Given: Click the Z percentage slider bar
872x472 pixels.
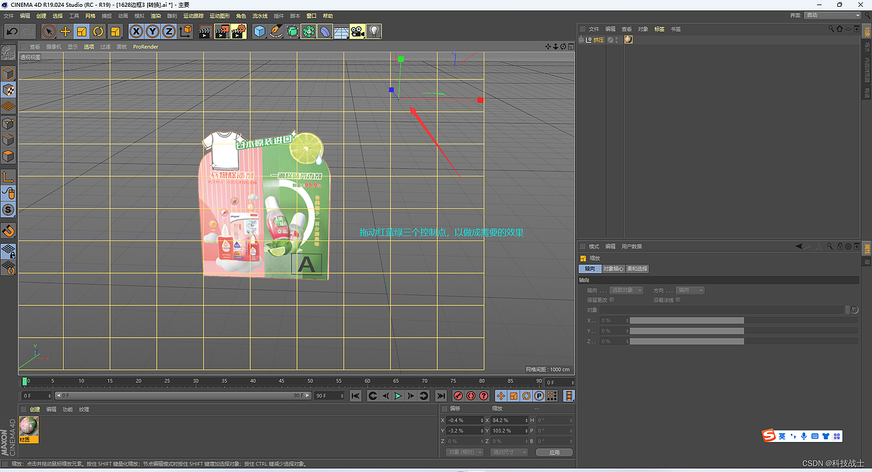Looking at the screenshot, I should 687,341.
